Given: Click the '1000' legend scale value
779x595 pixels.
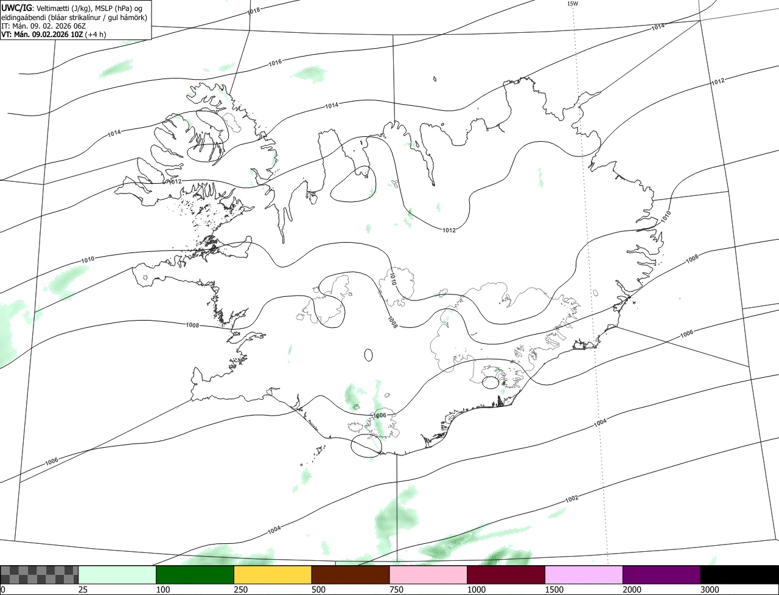Looking at the screenshot, I should [477, 590].
